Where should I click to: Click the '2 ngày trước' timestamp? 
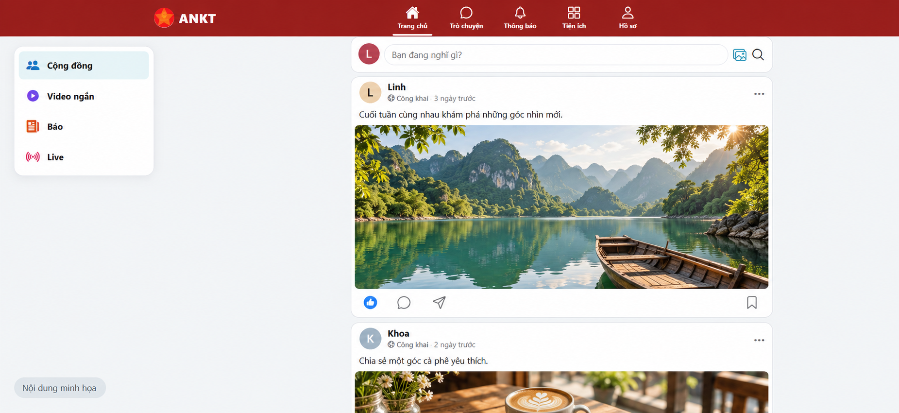pyautogui.click(x=455, y=344)
